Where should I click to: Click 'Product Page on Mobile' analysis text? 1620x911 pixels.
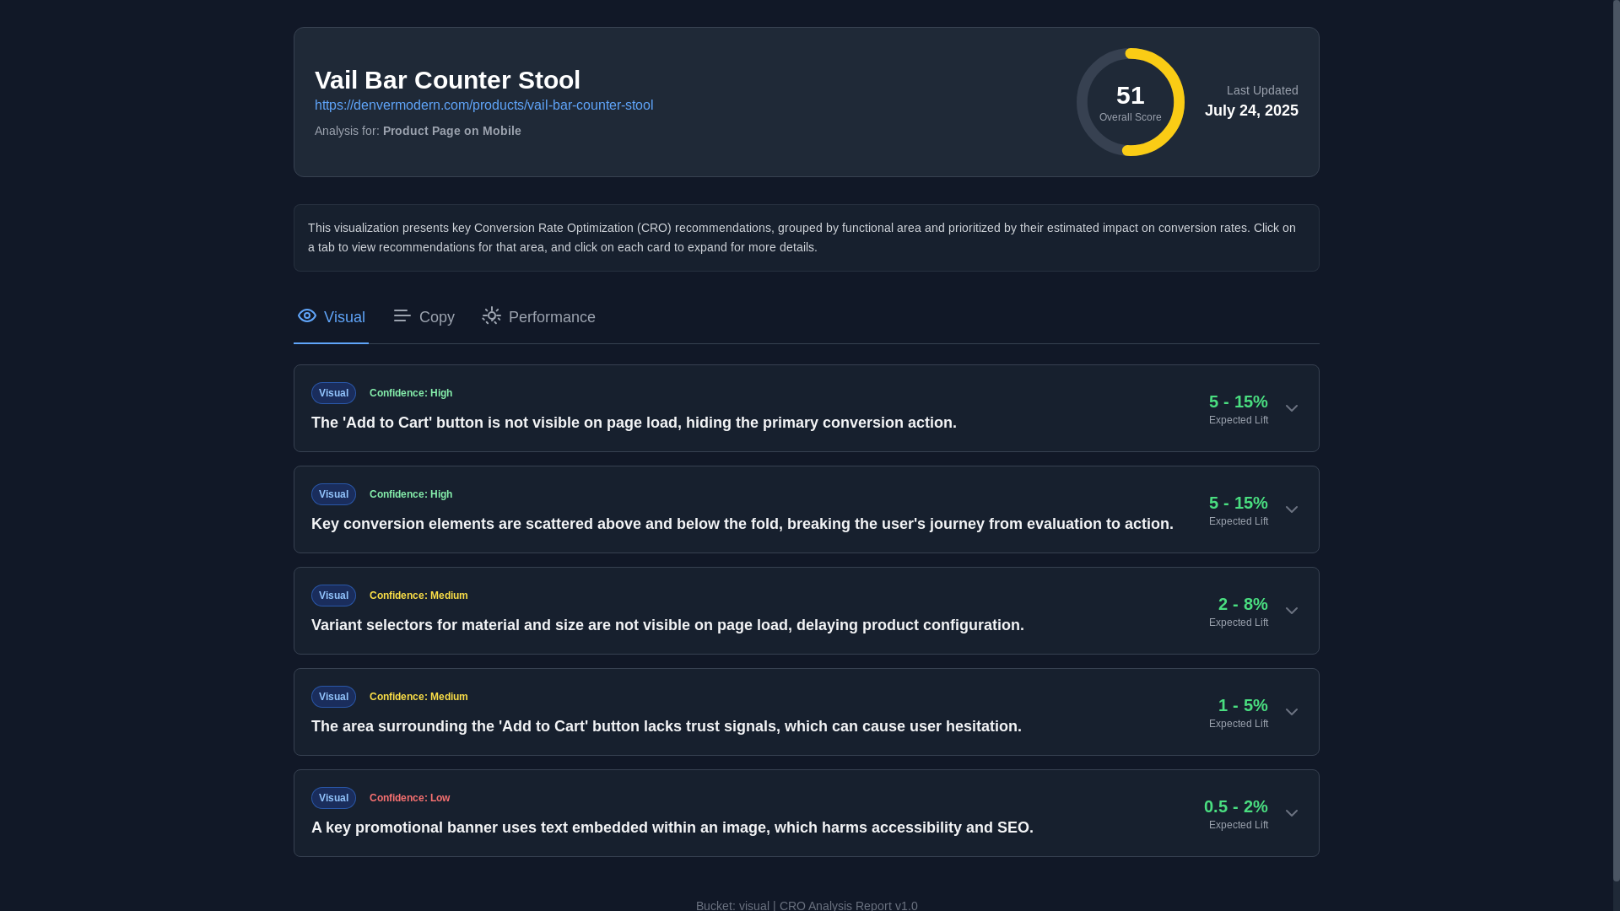coord(452,131)
